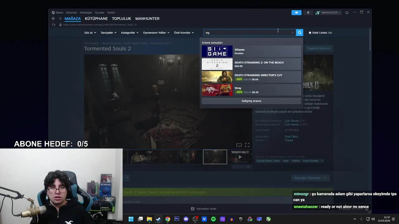The width and height of the screenshot is (399, 224).
Task: Click the volume icon in the system tray
Action: [x=373, y=219]
